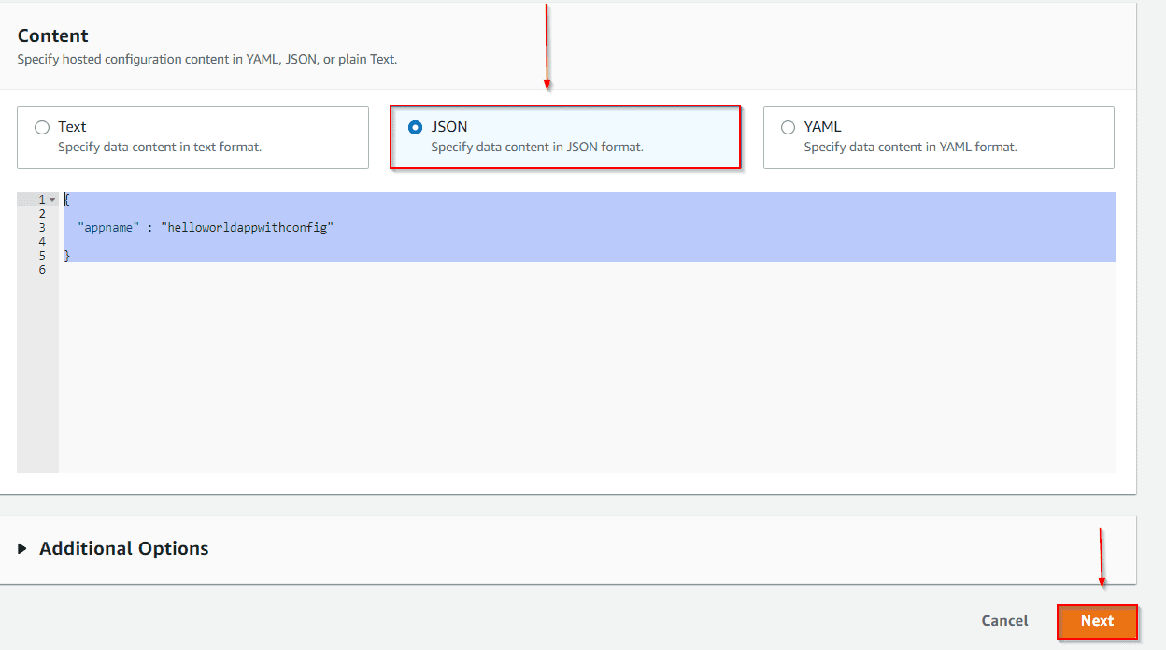1166x650 pixels.
Task: Click the "appname" key in the editor
Action: pyautogui.click(x=108, y=228)
